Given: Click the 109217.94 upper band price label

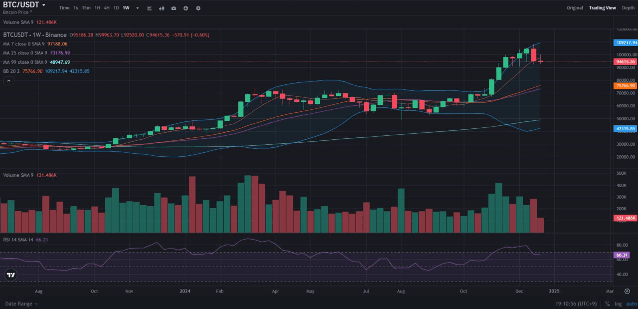Looking at the screenshot, I should pyautogui.click(x=625, y=43).
